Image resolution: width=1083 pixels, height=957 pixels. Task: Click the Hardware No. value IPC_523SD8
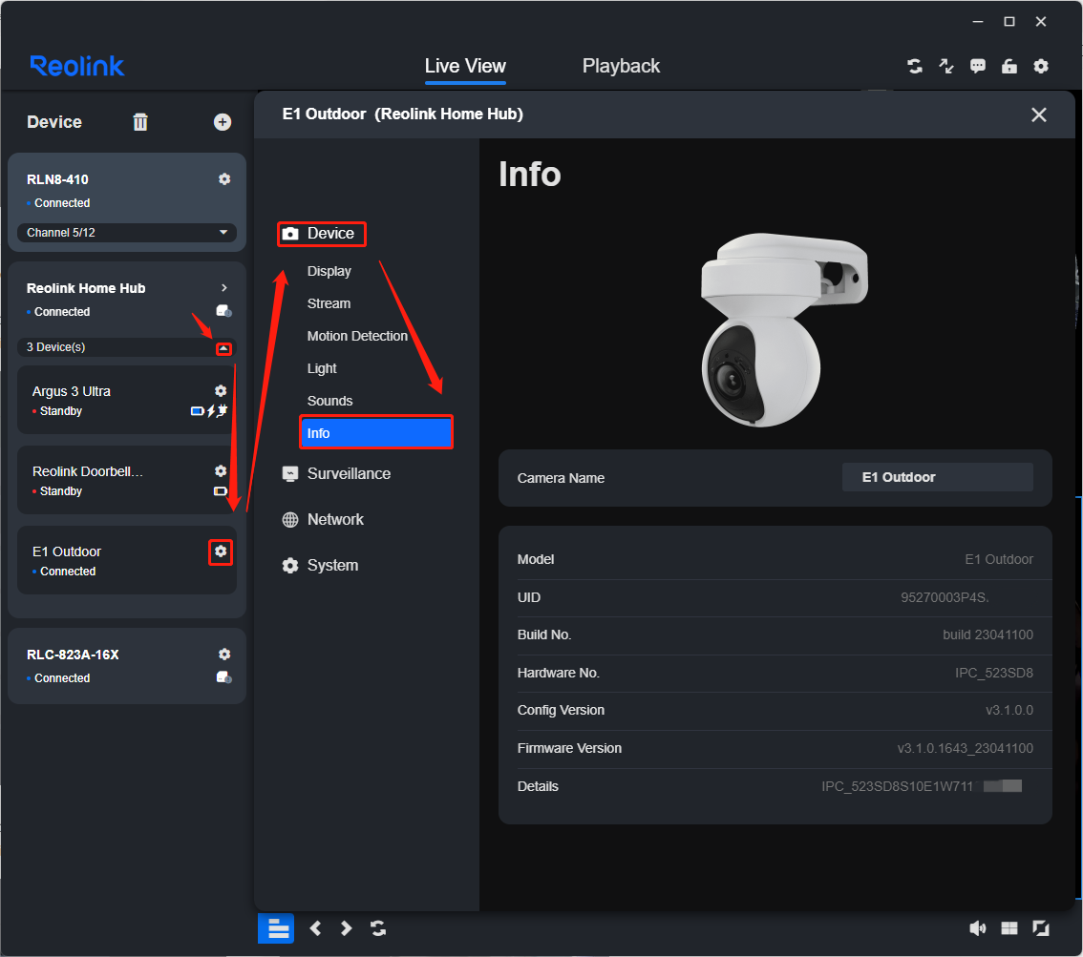(x=994, y=673)
